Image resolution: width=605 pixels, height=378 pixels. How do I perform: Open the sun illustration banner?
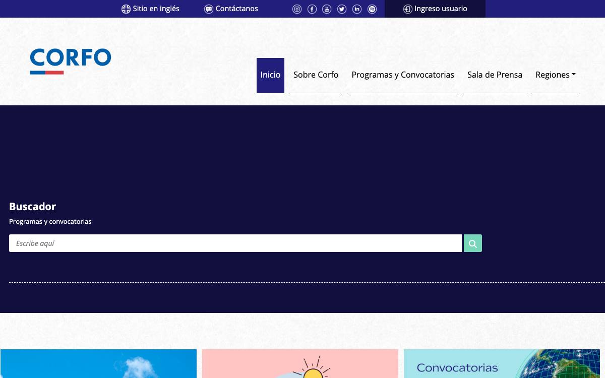pos(300,363)
